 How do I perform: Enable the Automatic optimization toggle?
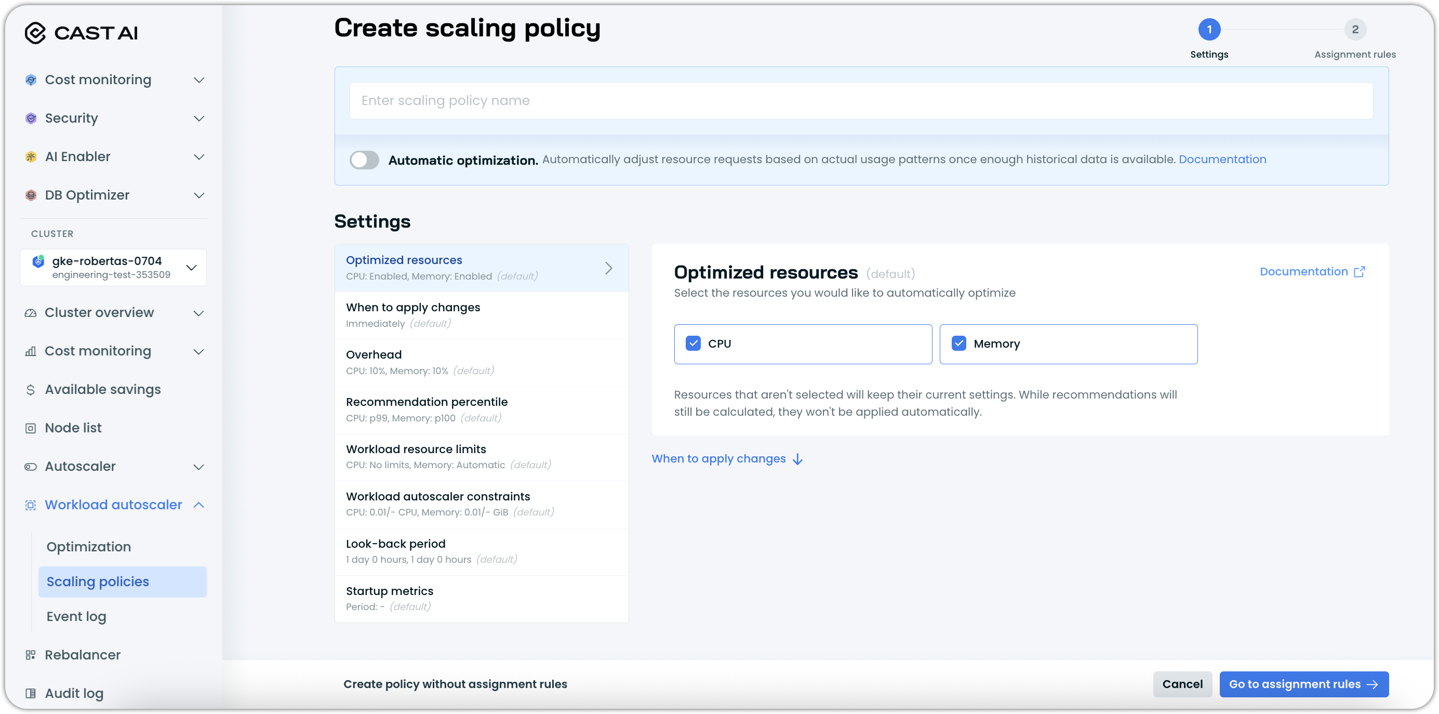[x=364, y=160]
